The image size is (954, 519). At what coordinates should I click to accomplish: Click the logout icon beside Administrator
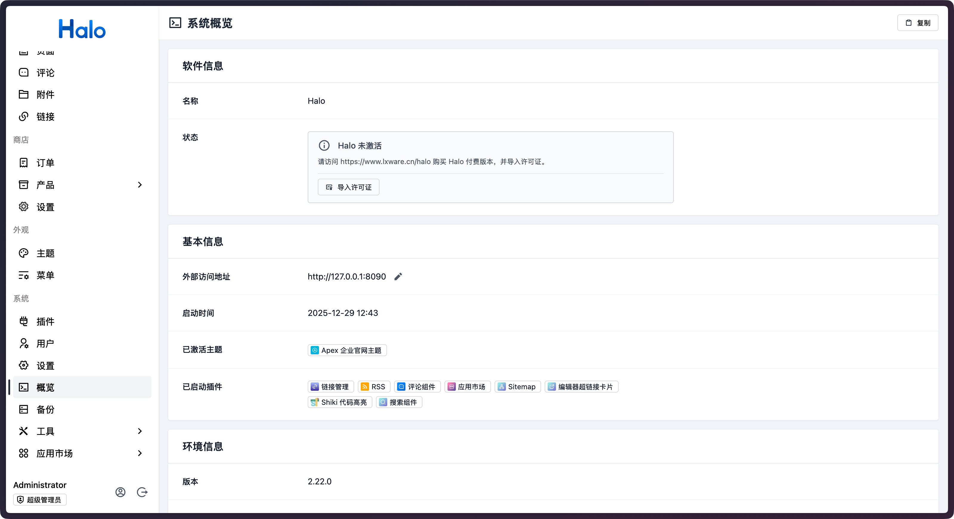click(142, 492)
